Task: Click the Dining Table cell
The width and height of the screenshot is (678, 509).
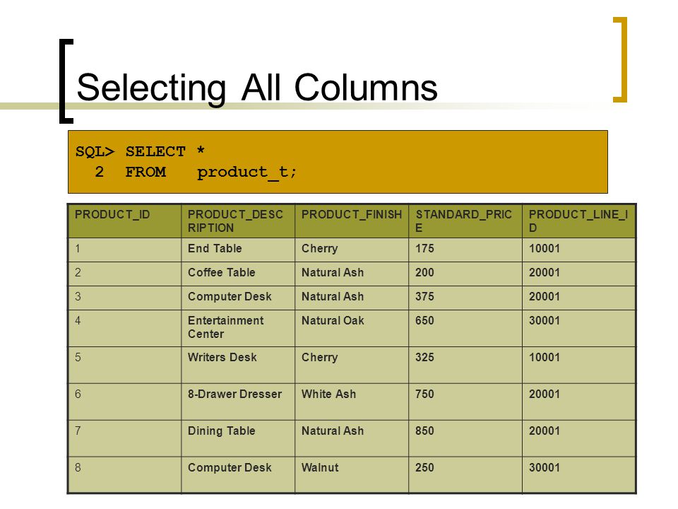Action: point(238,438)
